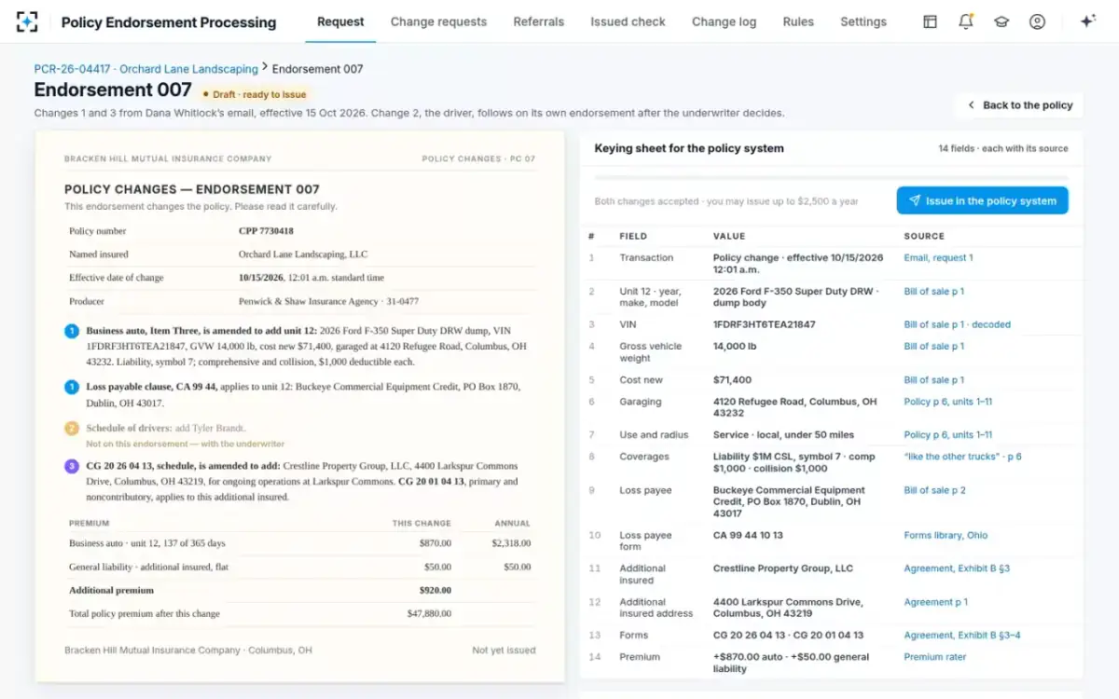Open the Issued check tab

(628, 21)
